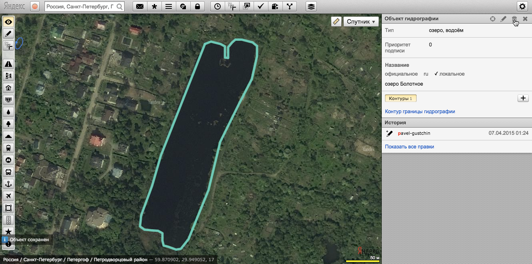This screenshot has width=532, height=264.
Task: Open the map layers stack icon
Action: (311, 6)
